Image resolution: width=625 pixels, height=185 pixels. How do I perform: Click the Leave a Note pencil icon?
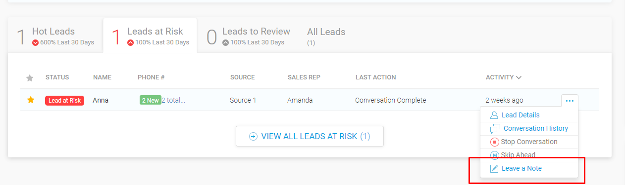tap(494, 169)
